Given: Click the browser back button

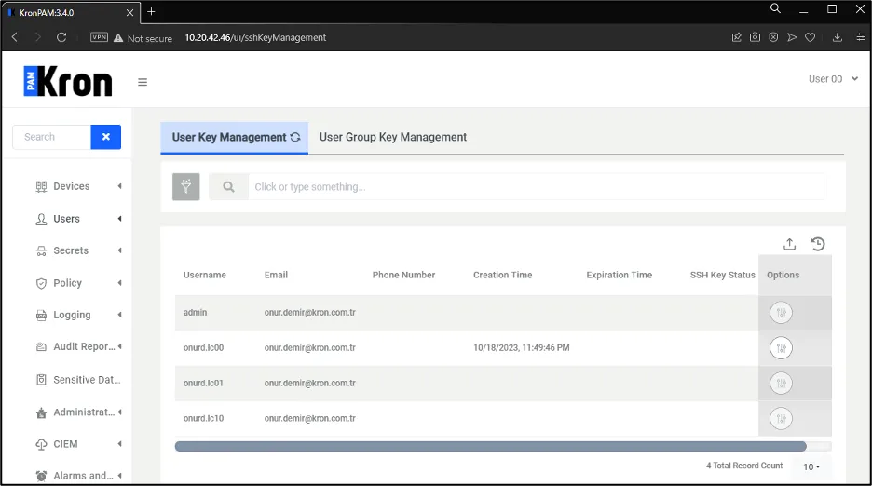Looking at the screenshot, I should 15,37.
